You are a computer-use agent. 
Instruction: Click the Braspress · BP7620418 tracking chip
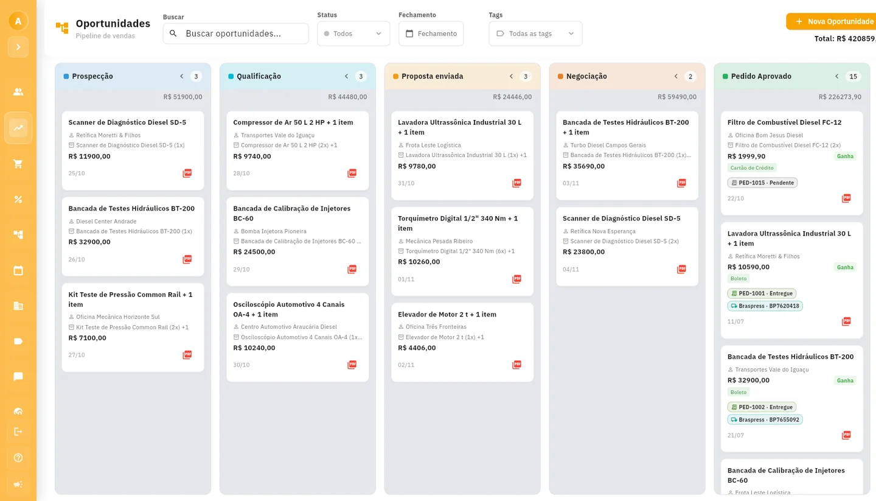click(x=765, y=306)
